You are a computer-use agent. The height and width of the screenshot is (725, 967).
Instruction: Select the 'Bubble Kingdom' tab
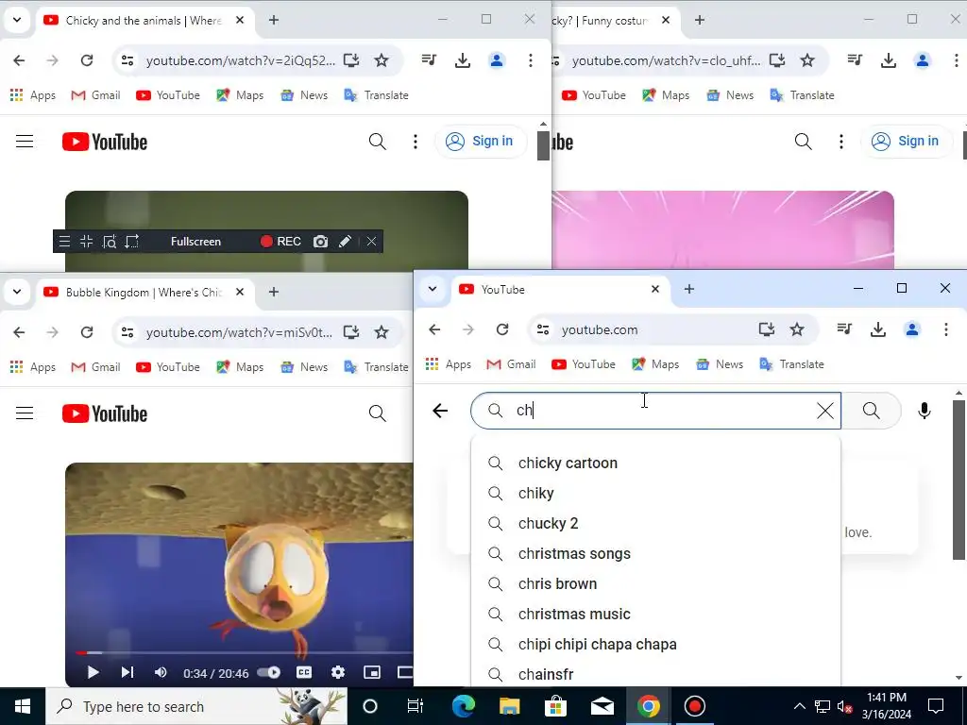144,293
